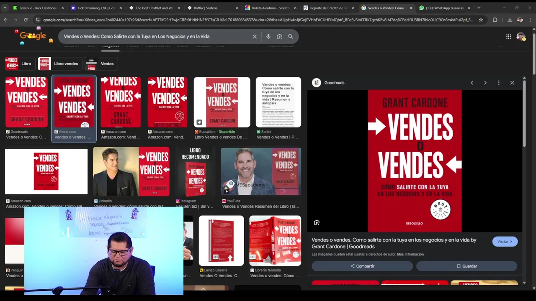Open the Google apps grid
The height and width of the screenshot is (301, 536).
(x=508, y=37)
